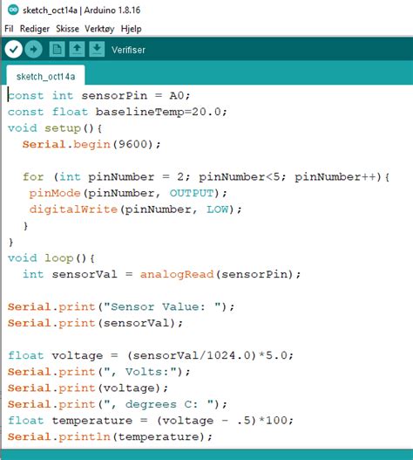413x460 pixels.
Task: Click the 'const int sensorPin = A0;' line
Action: tap(99, 96)
